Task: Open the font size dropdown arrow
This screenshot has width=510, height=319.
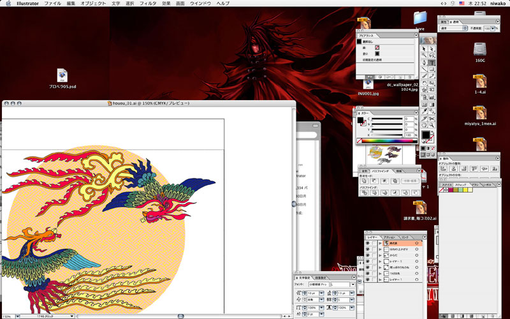Action: click(x=321, y=293)
